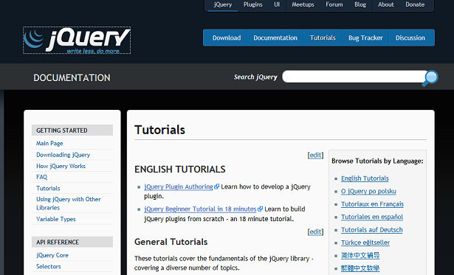Go to Discussion in the blue menu

tap(410, 38)
